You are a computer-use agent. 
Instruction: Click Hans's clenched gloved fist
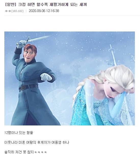[46, 77]
